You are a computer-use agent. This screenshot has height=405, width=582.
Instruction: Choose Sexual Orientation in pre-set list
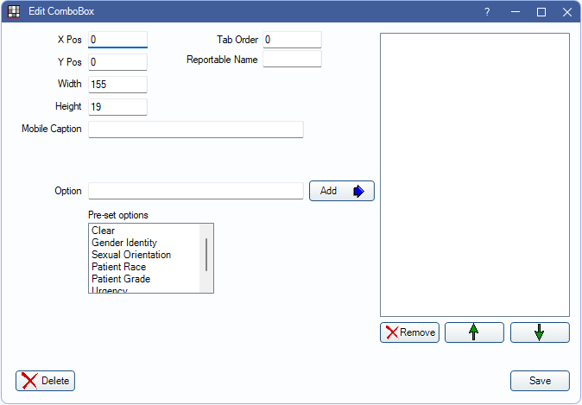click(x=131, y=255)
